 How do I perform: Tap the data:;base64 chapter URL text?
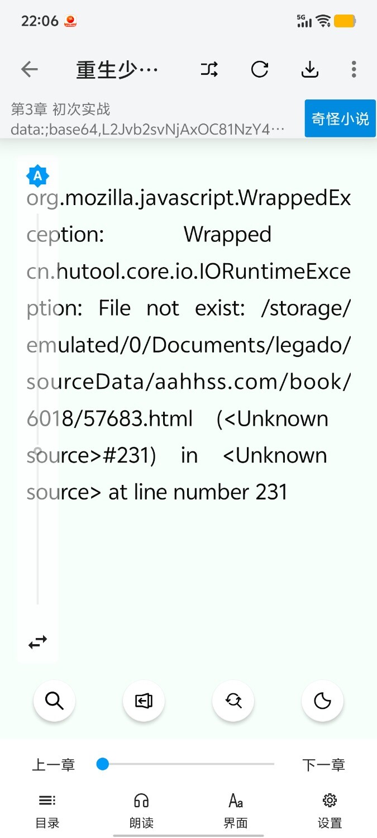click(x=149, y=130)
